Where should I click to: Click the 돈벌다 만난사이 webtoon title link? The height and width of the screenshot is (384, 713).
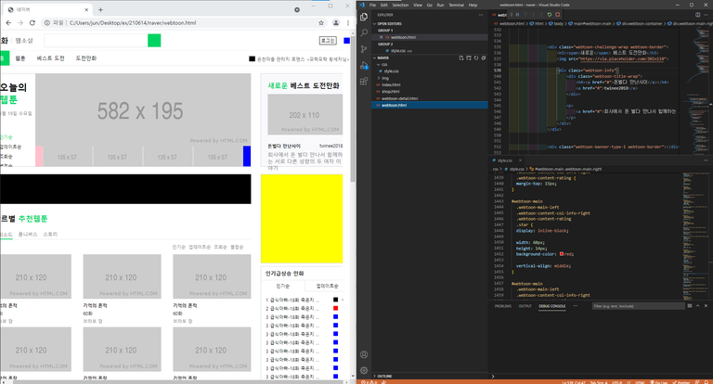pos(284,146)
